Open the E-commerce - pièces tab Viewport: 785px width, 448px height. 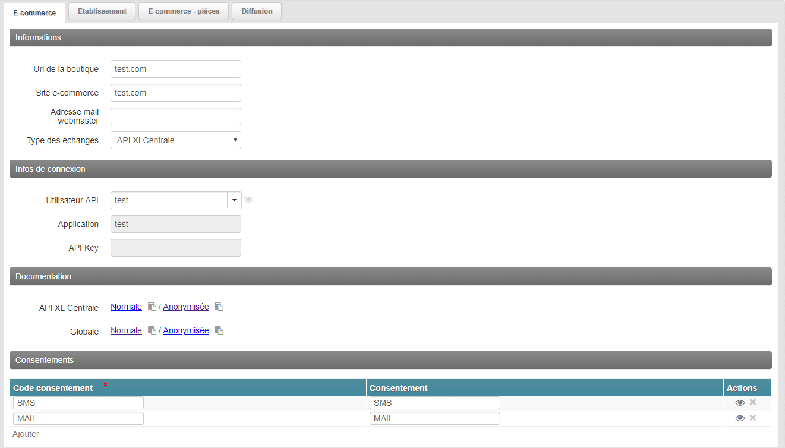point(184,11)
